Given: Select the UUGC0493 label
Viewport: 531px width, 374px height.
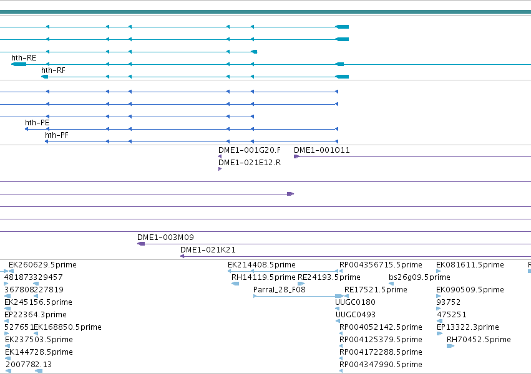Looking at the screenshot, I should (356, 315).
